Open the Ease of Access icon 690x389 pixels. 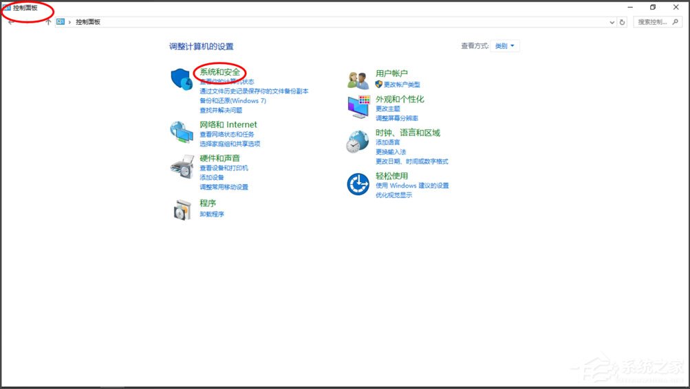pyautogui.click(x=358, y=184)
